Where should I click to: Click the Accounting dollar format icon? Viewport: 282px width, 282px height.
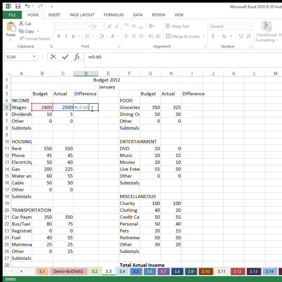(x=213, y=36)
